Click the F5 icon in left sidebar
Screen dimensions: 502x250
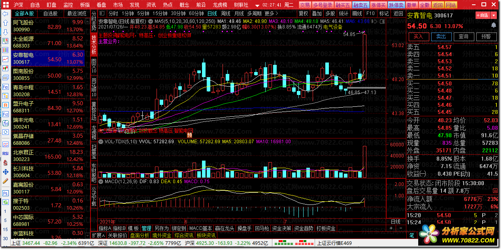click(x=6, y=193)
